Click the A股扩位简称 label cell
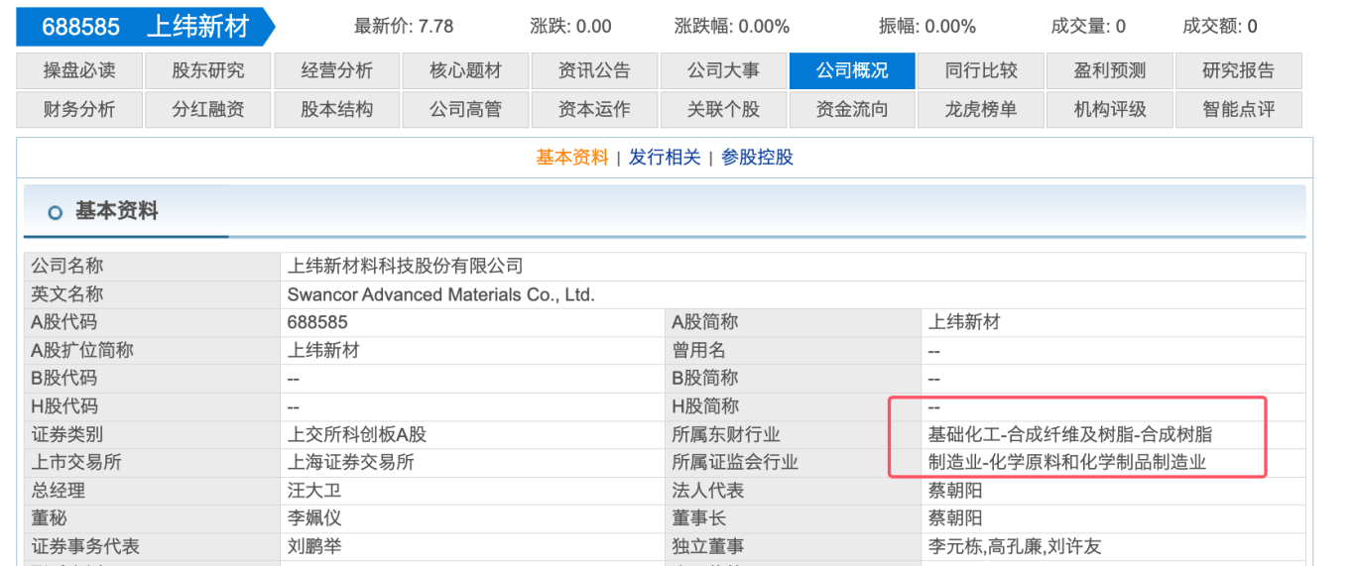The height and width of the screenshot is (566, 1355). click(153, 350)
